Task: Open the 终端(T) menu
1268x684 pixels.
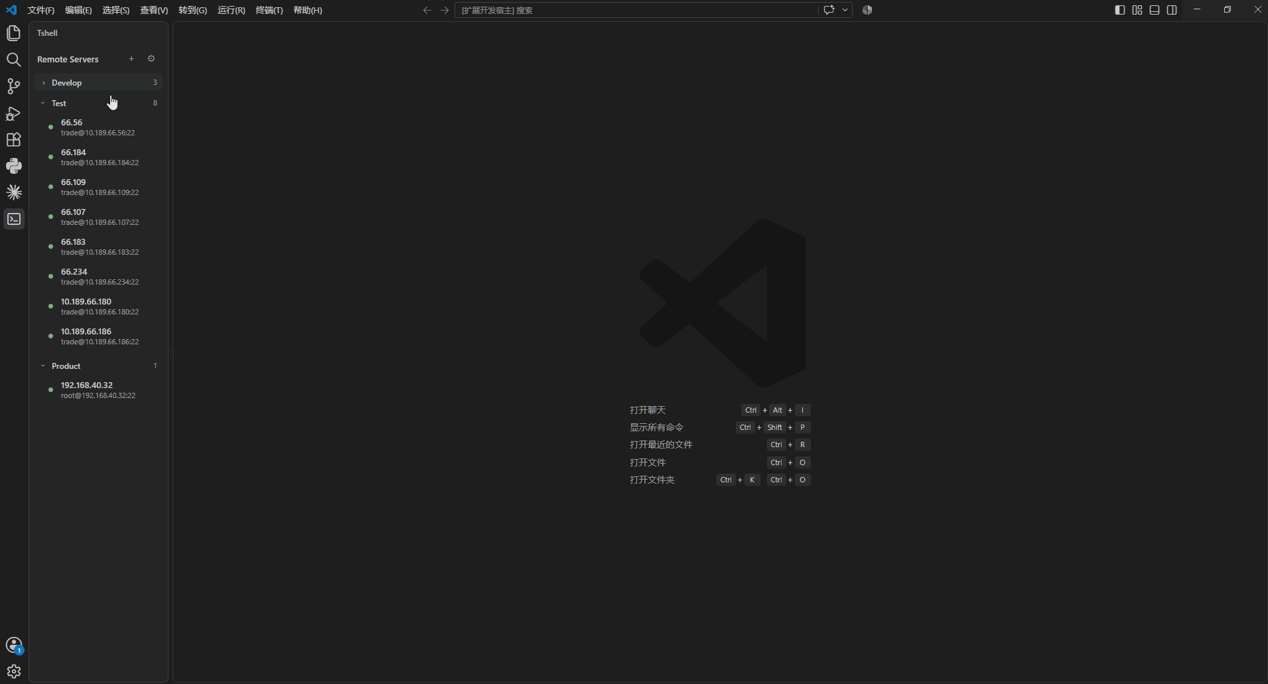Action: 269,10
